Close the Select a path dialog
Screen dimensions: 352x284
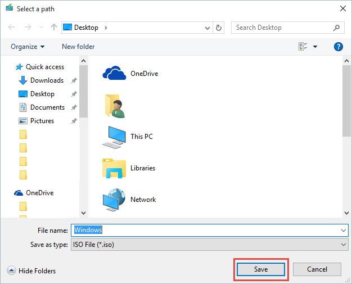point(343,8)
